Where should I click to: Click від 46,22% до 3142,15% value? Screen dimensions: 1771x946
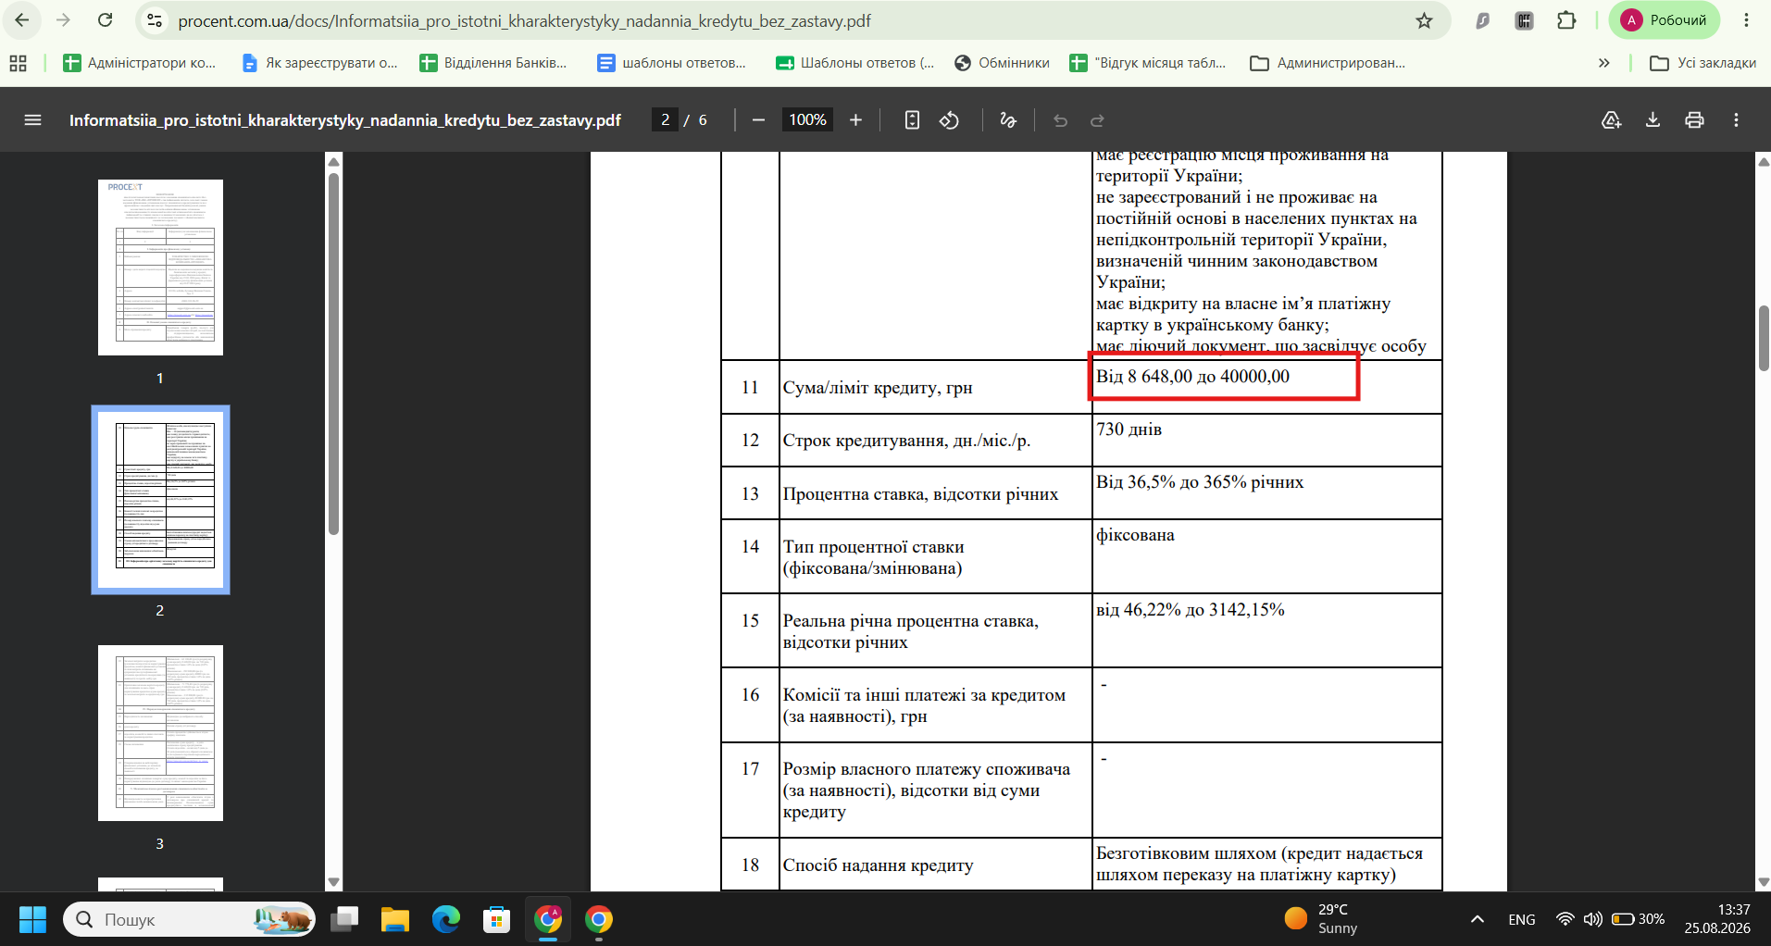(x=1191, y=610)
